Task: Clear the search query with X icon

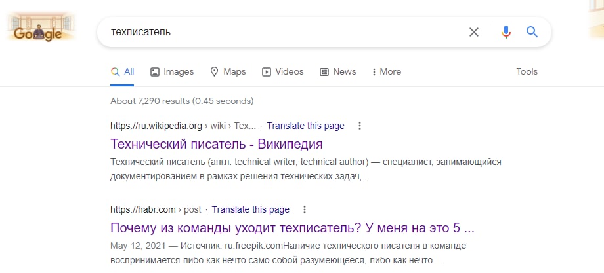Action: [473, 32]
